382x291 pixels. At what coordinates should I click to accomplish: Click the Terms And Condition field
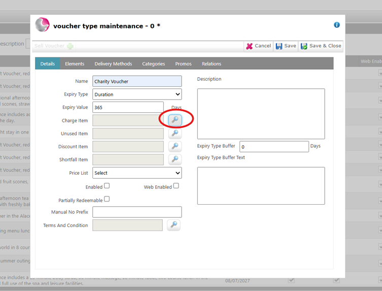pyautogui.click(x=127, y=225)
